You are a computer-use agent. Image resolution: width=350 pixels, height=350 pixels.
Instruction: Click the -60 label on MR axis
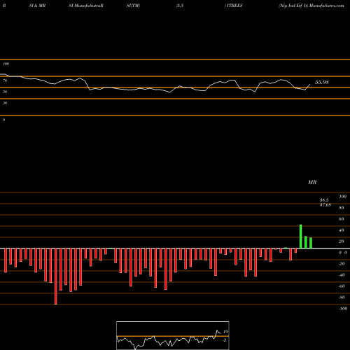click(x=342, y=286)
